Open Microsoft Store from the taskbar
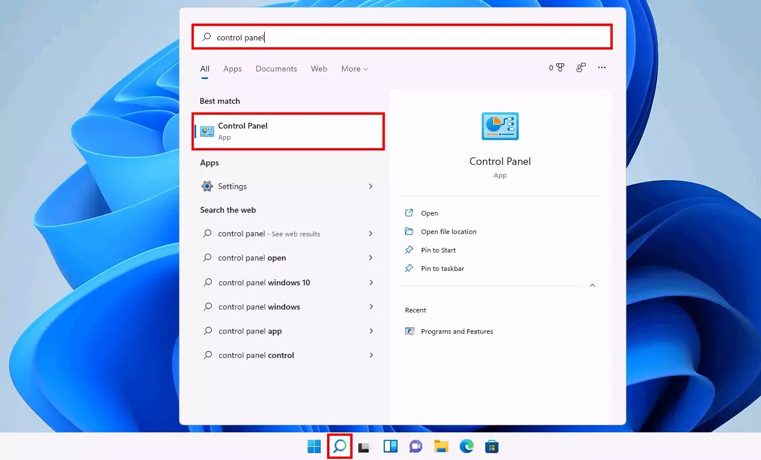 [491, 446]
